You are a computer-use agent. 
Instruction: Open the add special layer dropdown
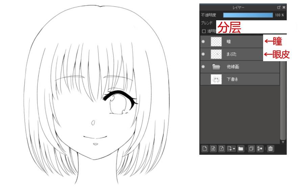point(231,149)
